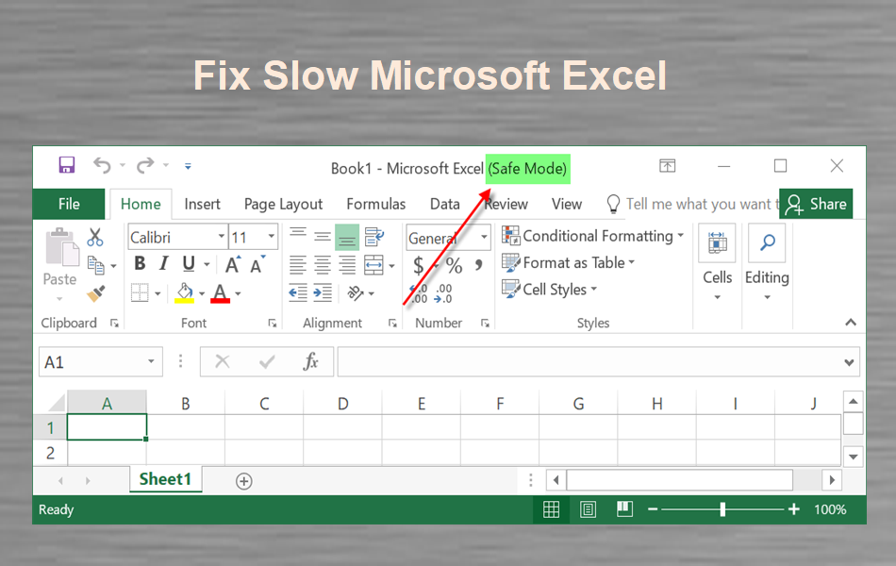Click the Insert Function fx icon
This screenshot has width=896, height=566.
tap(311, 362)
